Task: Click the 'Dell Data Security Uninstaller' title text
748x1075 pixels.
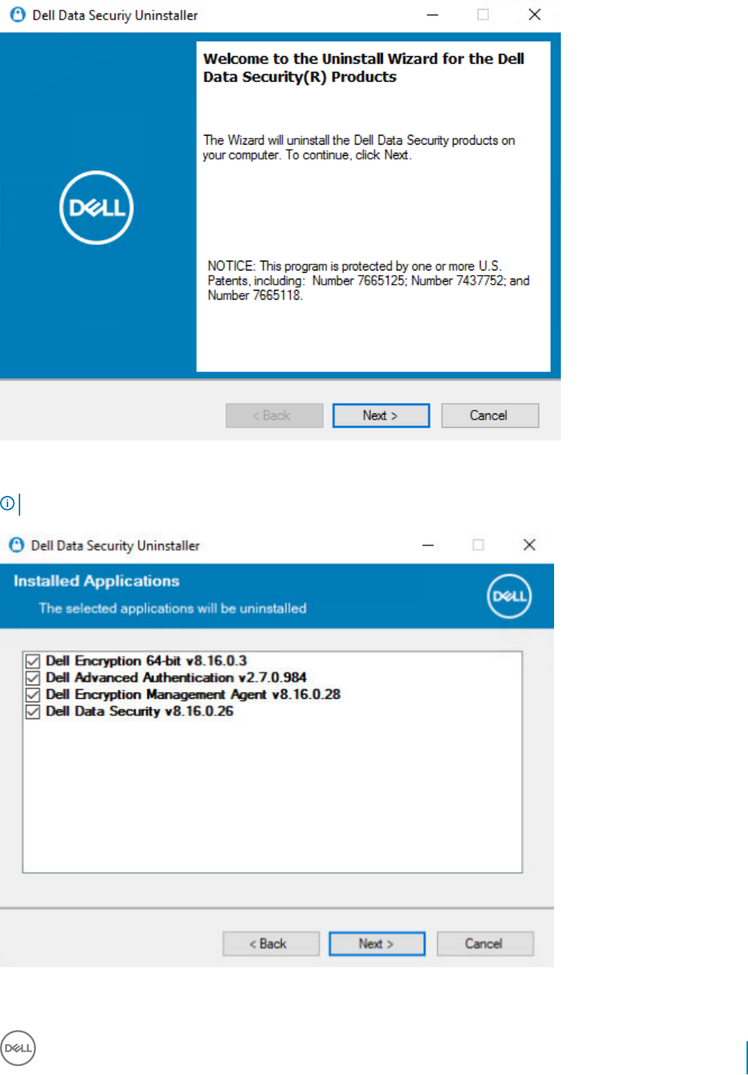Action: (x=115, y=545)
